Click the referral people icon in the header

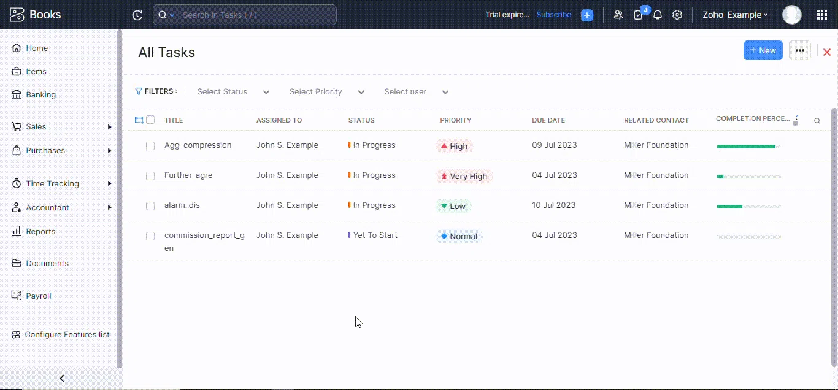(618, 15)
